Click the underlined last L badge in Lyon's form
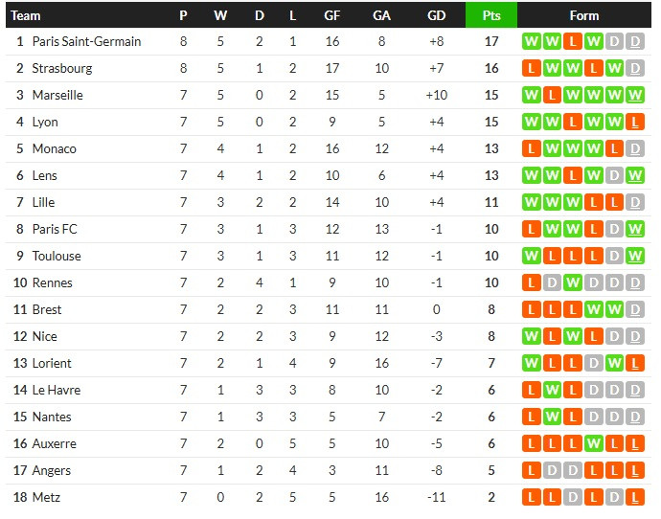The image size is (661, 519). 636,123
